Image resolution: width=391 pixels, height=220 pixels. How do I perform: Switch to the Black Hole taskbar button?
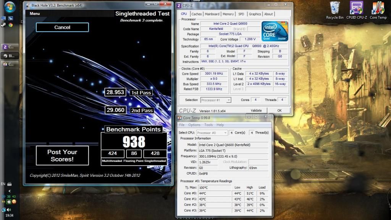click(x=10, y=56)
